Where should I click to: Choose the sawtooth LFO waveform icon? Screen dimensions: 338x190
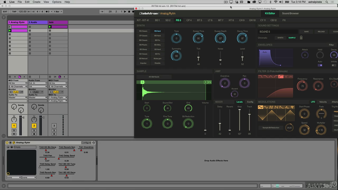pos(276,107)
